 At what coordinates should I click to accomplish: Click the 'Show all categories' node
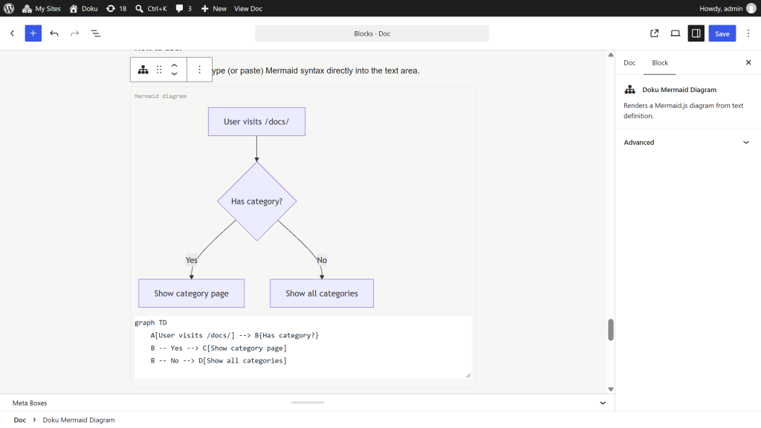click(322, 293)
